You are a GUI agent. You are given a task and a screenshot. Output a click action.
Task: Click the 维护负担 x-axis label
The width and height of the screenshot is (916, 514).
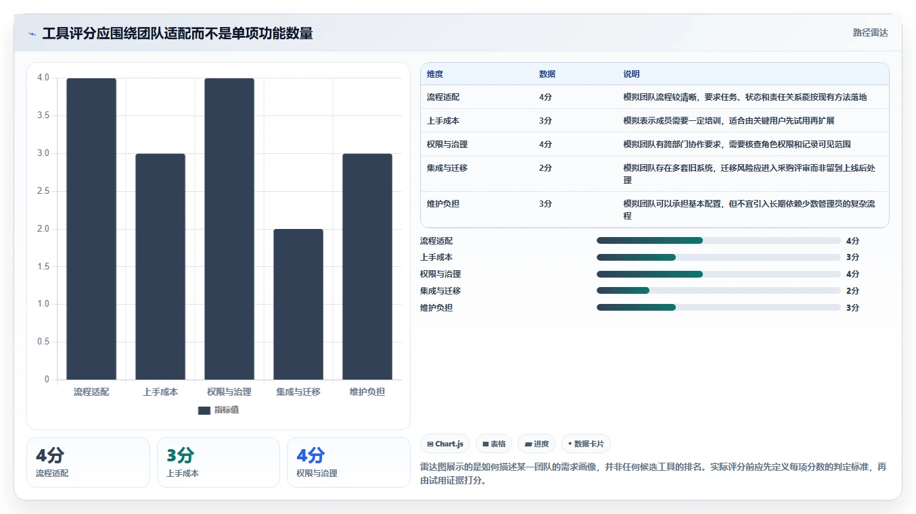click(367, 392)
